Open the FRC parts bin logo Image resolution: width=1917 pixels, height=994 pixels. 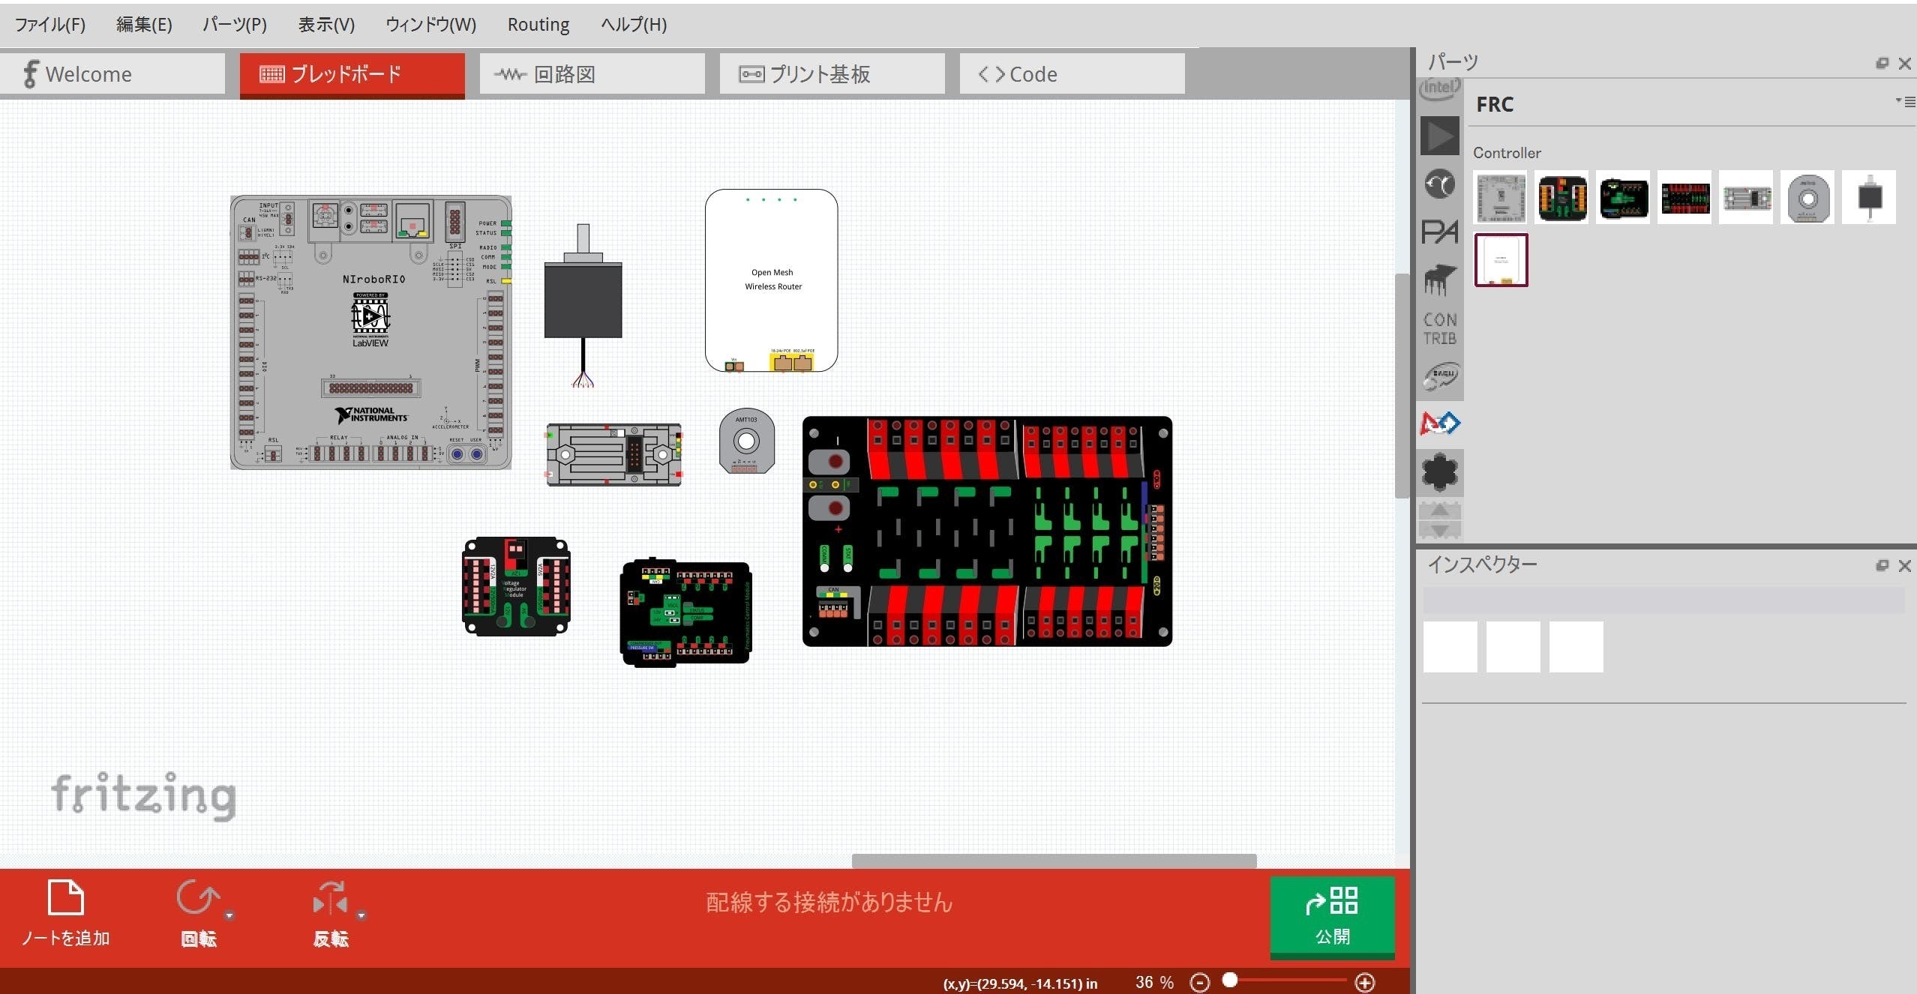point(1439,424)
